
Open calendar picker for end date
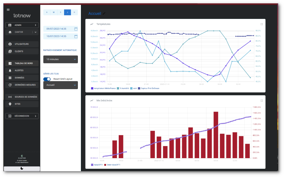click(x=76, y=36)
